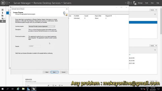Viewport: 162px width, 91px height.
Task: Close the Activate Server Wizard dialog
Action: point(67,9)
